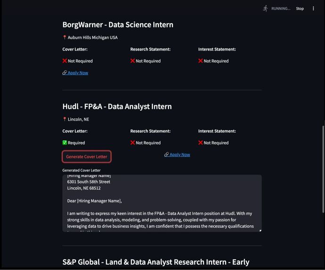Click Generate Cover Letter button
Image resolution: width=325 pixels, height=270 pixels.
[87, 156]
